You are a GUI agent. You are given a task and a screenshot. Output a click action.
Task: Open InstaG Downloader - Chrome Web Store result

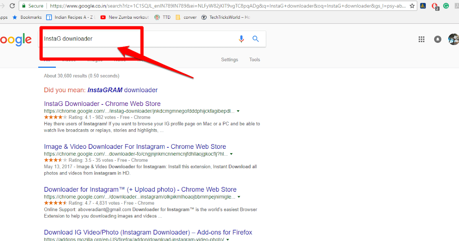click(x=102, y=104)
